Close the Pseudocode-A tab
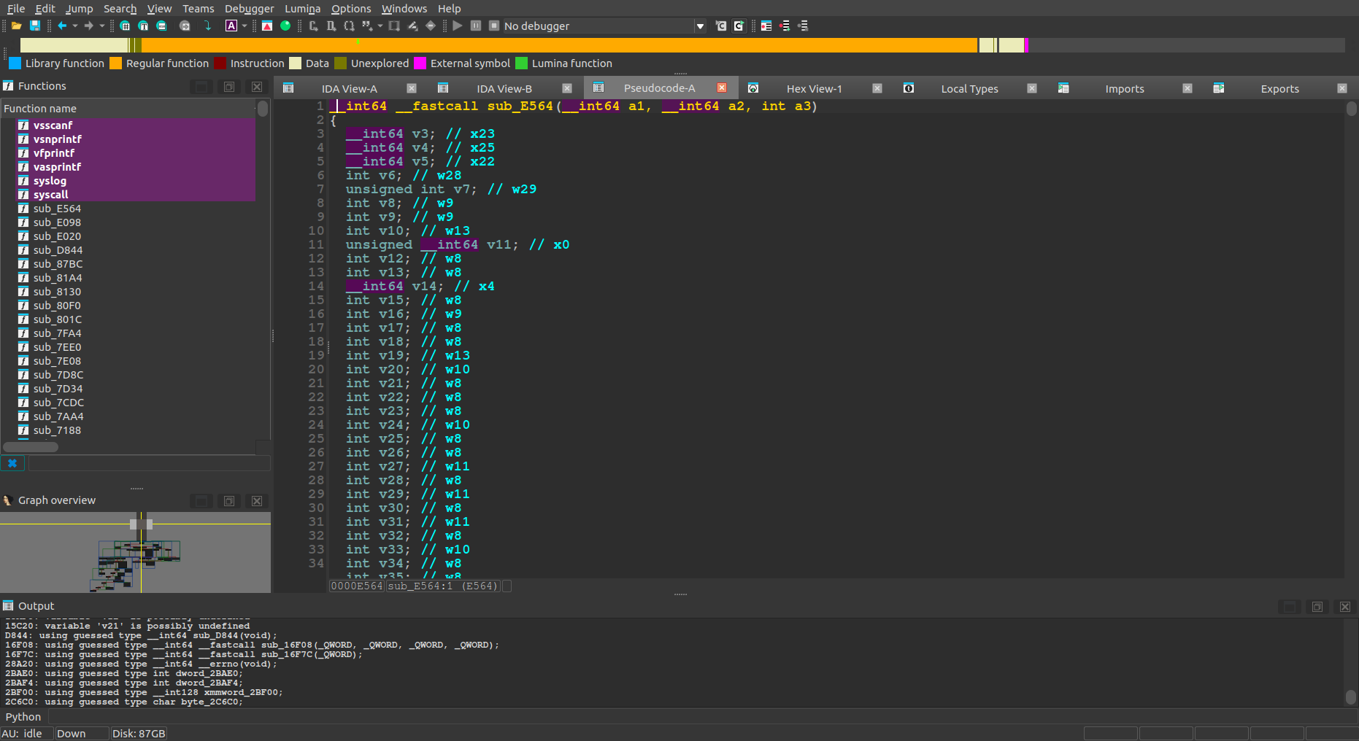The image size is (1359, 741). coord(721,88)
